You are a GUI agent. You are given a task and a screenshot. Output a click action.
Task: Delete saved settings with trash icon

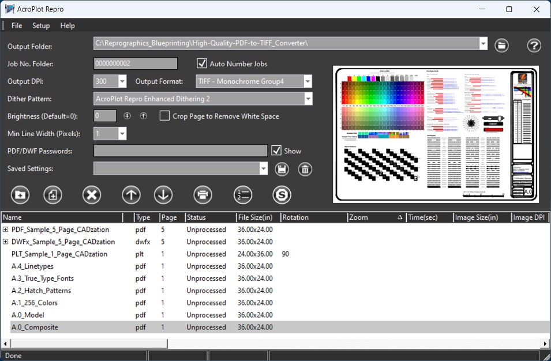[x=305, y=170]
